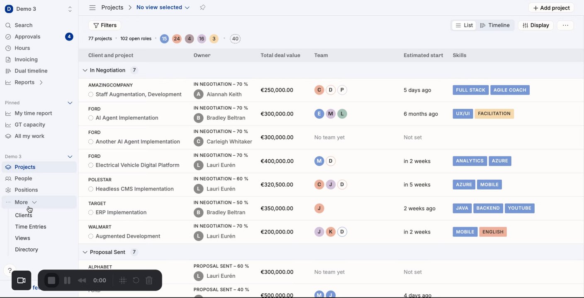Click the help question mark icon
This screenshot has height=298, width=584.
[10, 271]
